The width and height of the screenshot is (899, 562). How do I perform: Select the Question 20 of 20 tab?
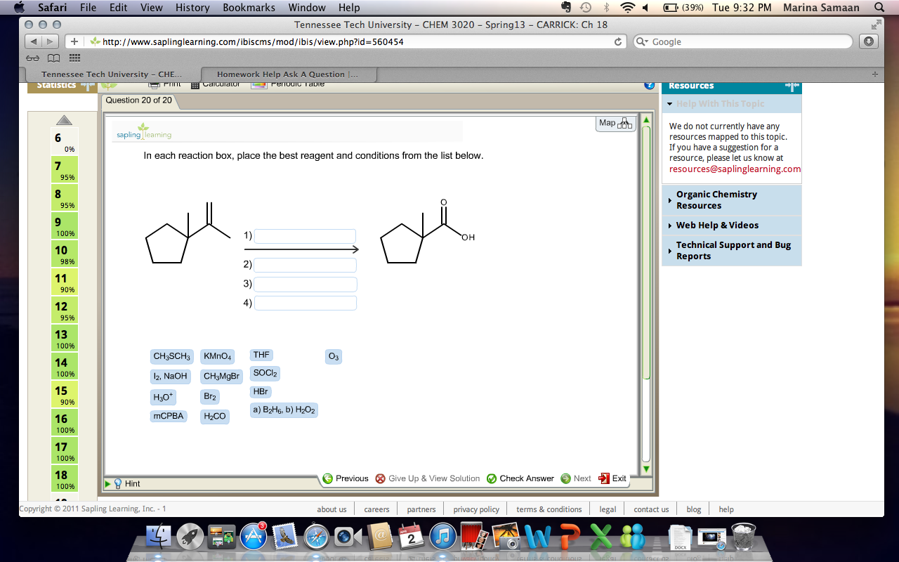click(x=138, y=100)
